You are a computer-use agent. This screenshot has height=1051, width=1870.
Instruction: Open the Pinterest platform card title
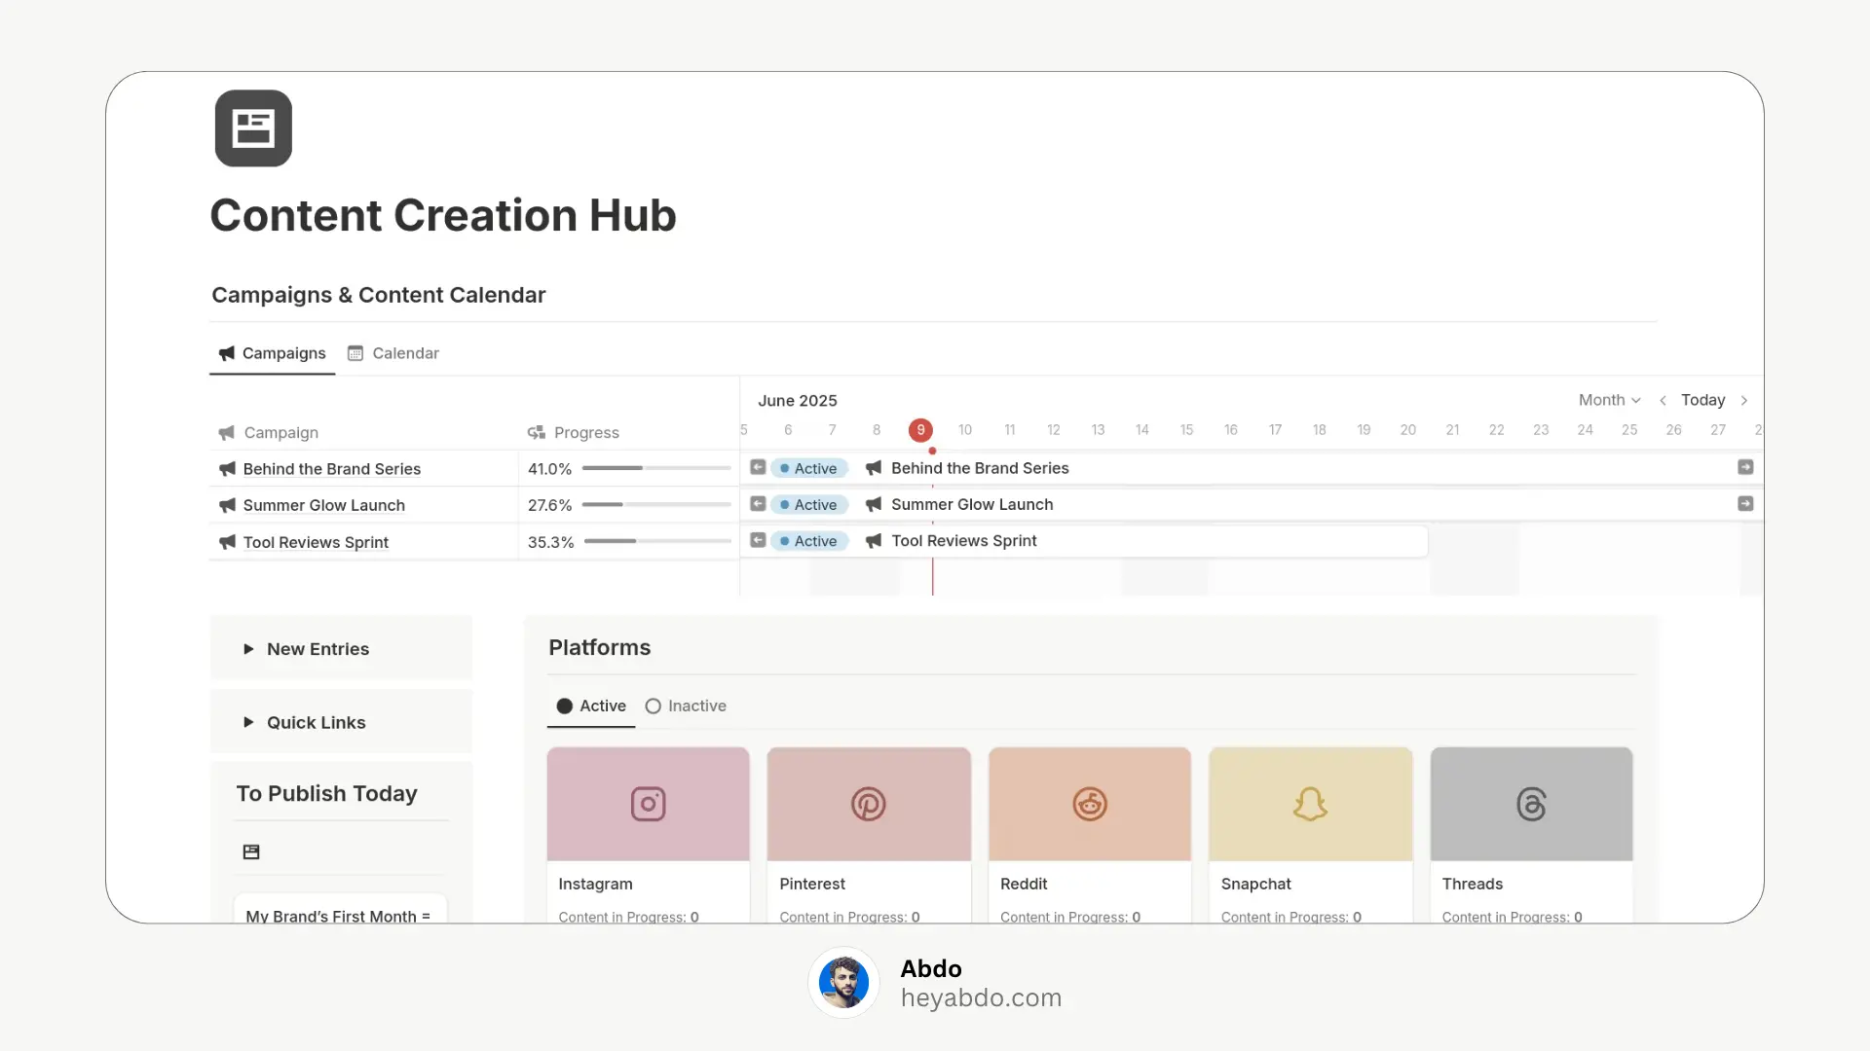812,884
